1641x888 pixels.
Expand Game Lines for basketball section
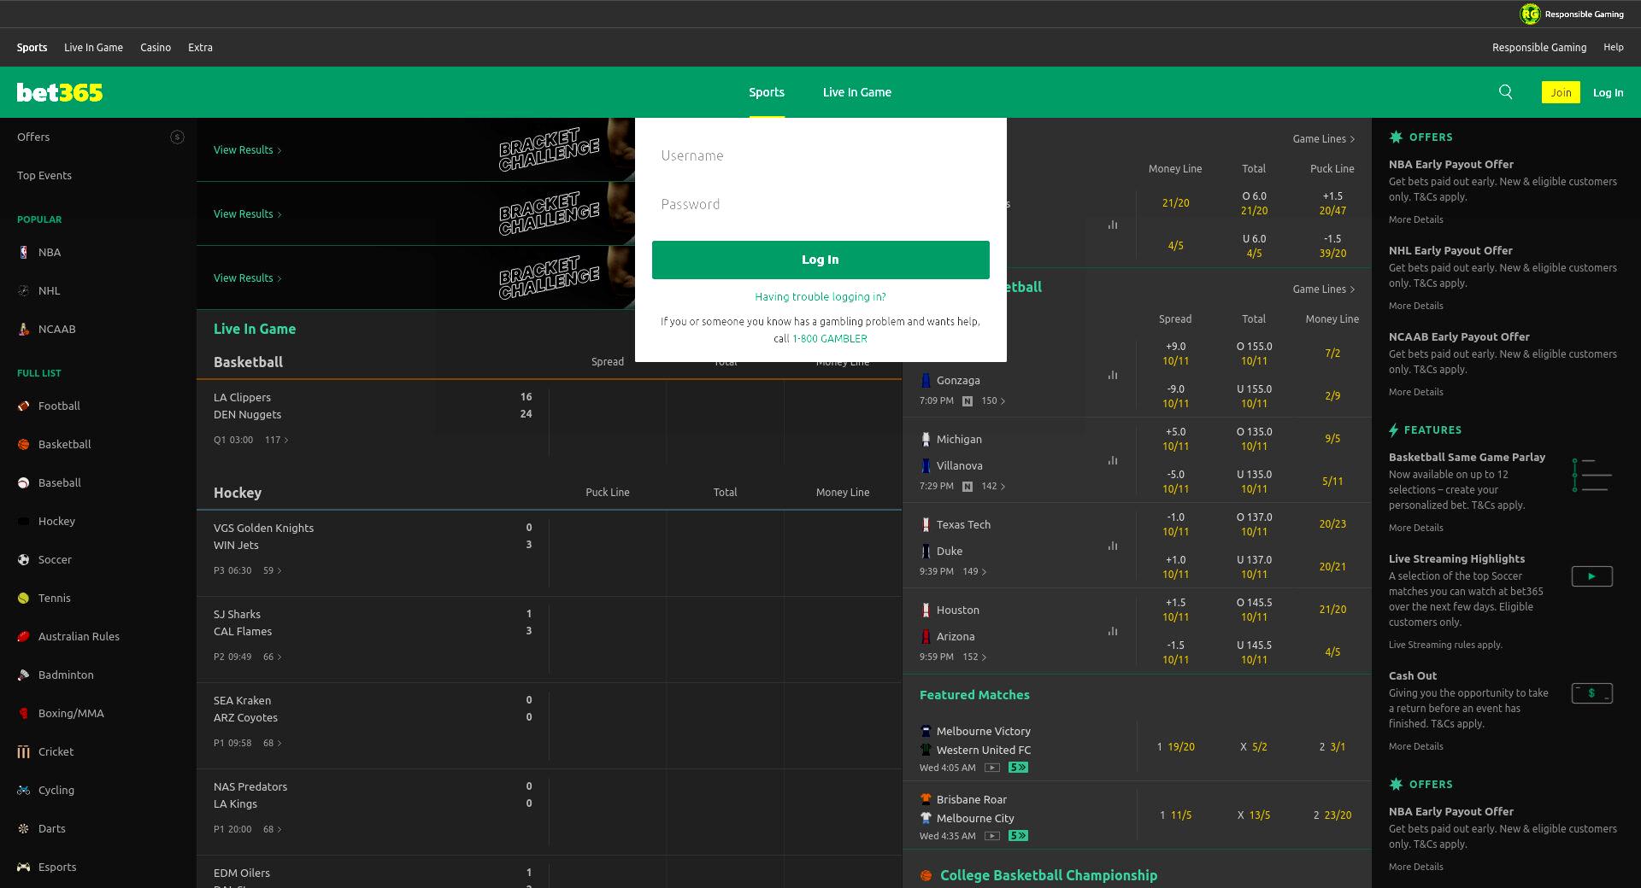pos(1323,289)
